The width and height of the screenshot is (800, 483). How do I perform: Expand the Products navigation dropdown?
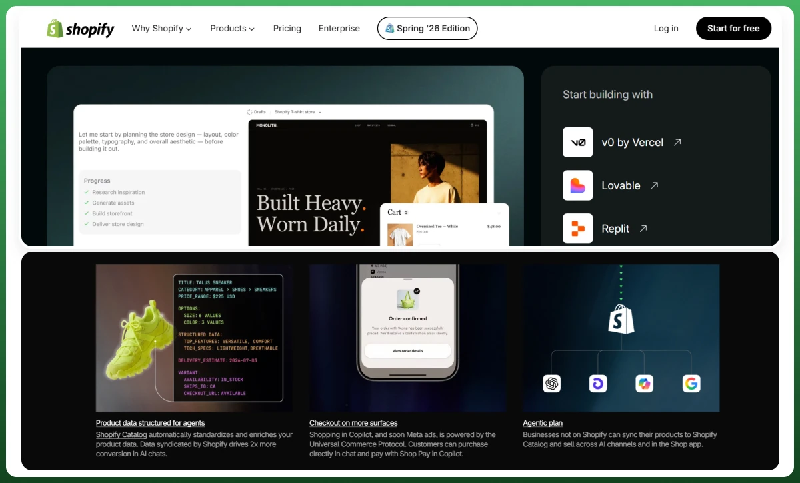233,29
